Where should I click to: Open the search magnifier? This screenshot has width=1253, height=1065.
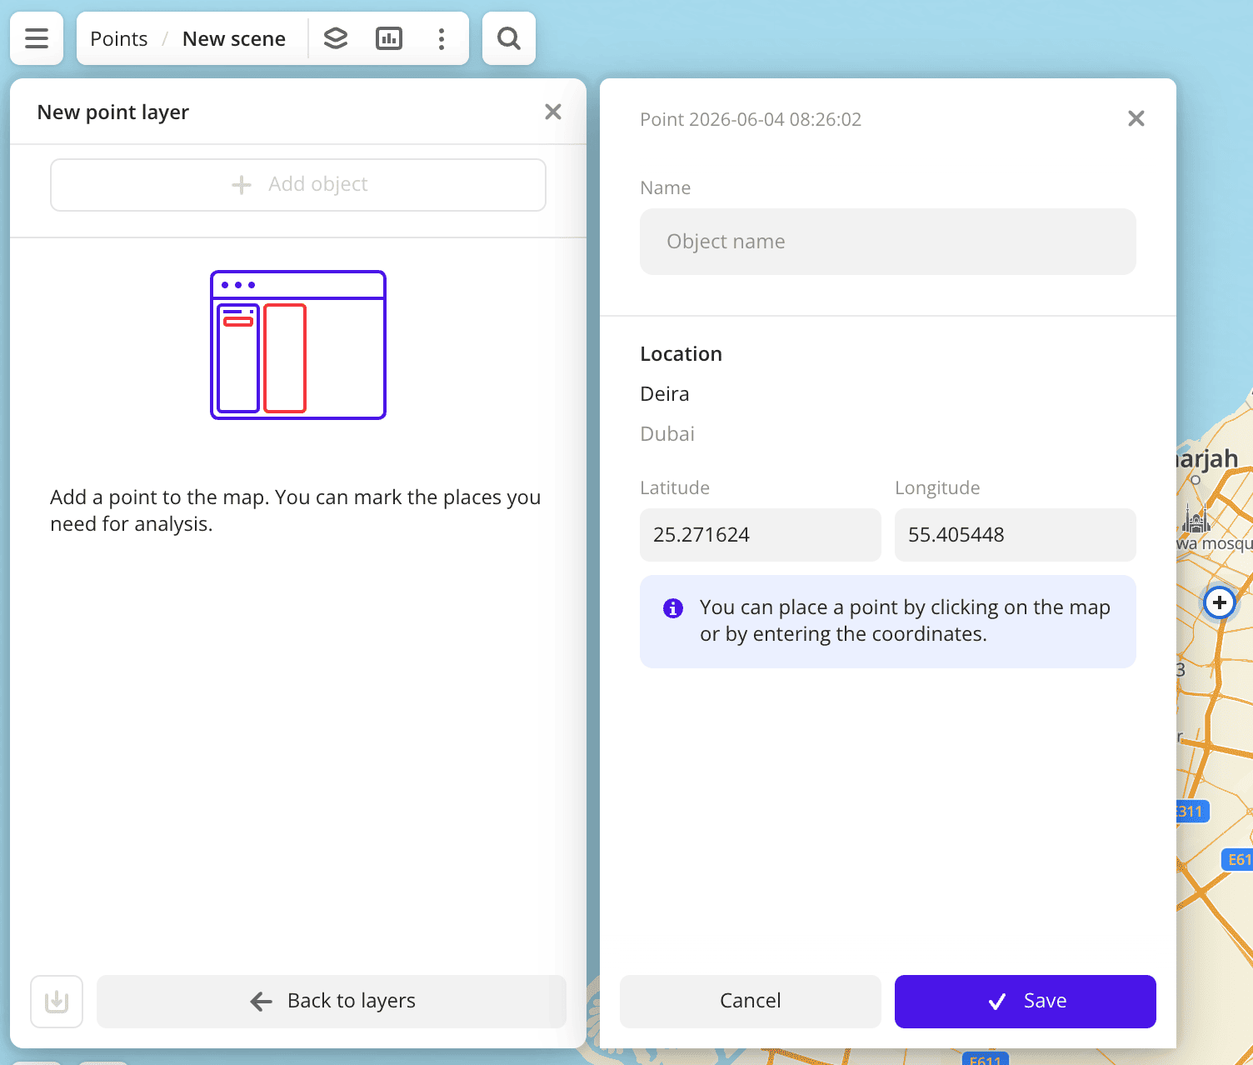coord(509,38)
